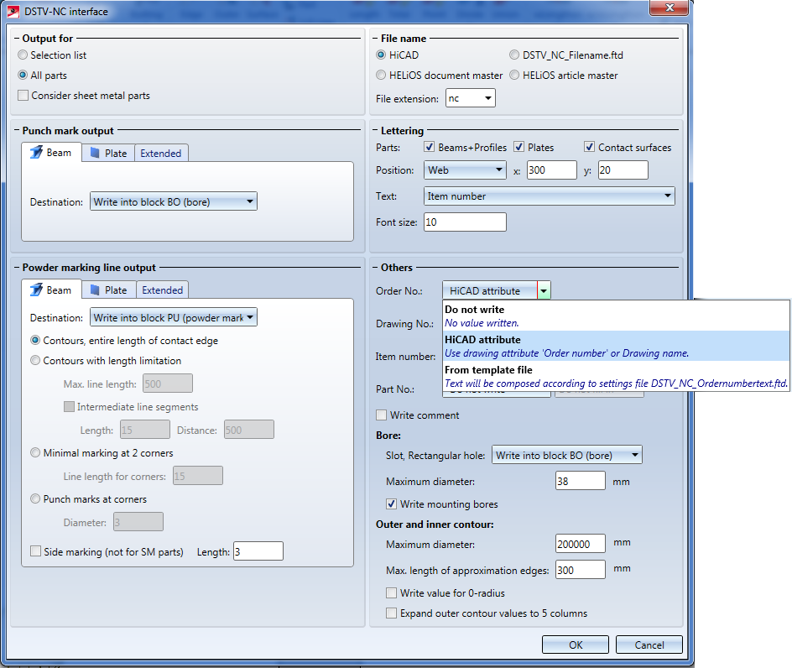Choose 'Do not write' list option

point(616,316)
